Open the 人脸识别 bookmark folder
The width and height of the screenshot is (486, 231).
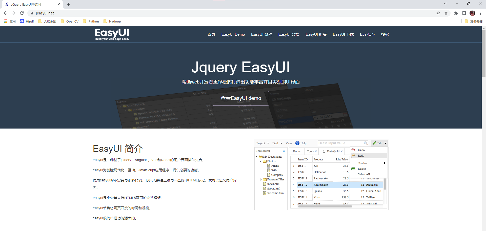pos(47,22)
